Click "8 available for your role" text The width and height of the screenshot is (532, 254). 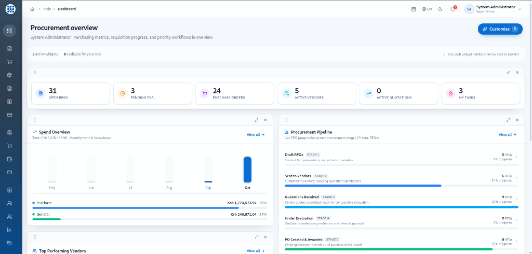(x=82, y=54)
